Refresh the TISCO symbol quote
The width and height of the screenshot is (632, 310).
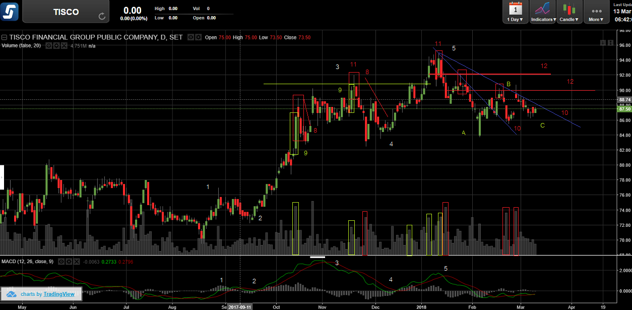tap(102, 16)
